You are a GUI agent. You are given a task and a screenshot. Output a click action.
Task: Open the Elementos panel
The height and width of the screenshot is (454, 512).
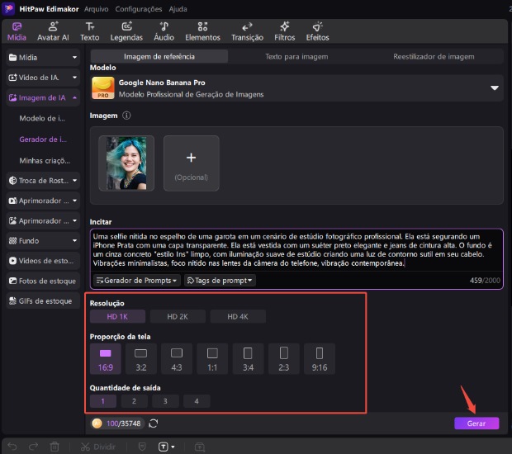(x=202, y=31)
